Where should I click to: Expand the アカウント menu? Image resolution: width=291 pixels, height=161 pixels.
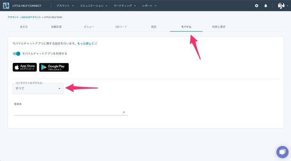[65, 6]
